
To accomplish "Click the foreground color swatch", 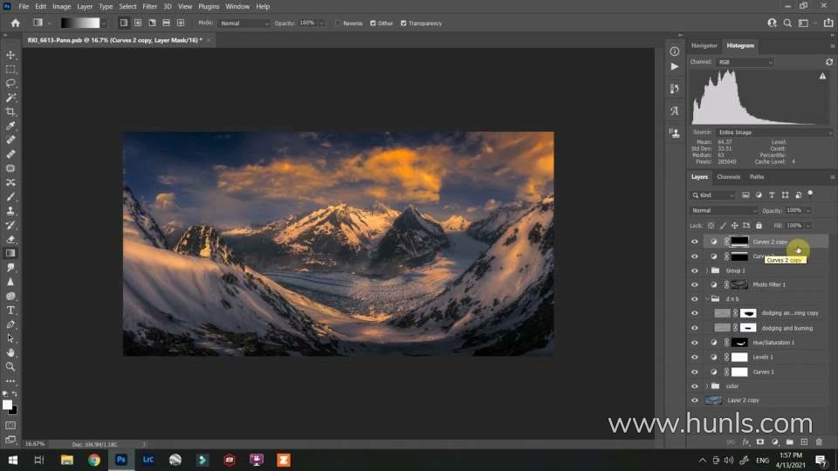I will [8, 405].
